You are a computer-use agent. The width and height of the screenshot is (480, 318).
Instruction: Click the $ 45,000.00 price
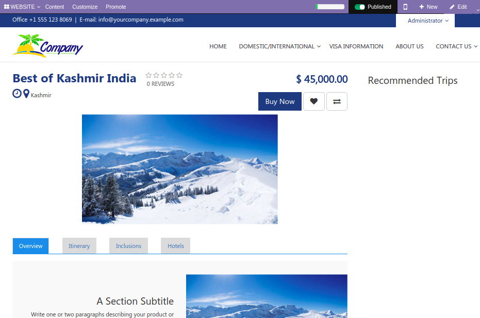pyautogui.click(x=322, y=79)
